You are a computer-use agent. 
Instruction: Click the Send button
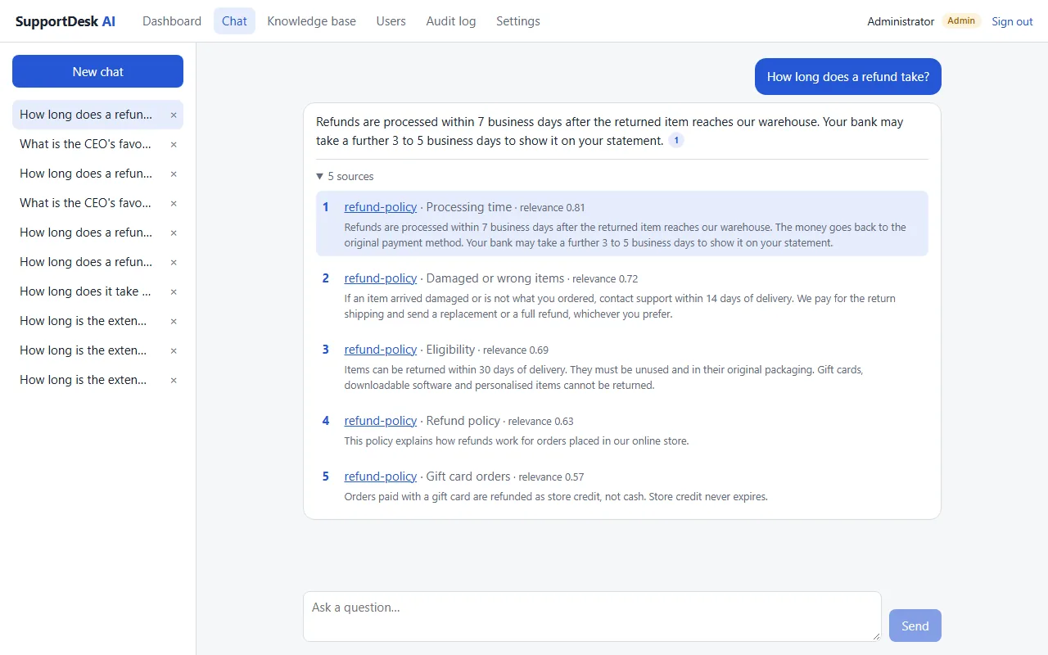[915, 626]
